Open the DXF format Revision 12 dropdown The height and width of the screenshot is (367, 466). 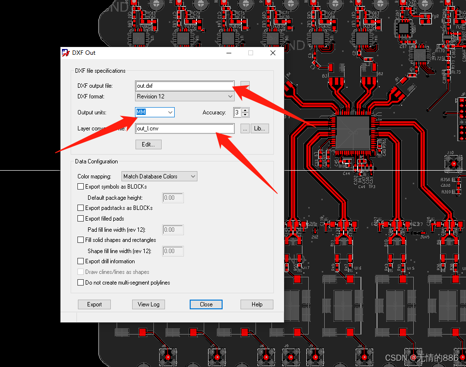coord(184,96)
